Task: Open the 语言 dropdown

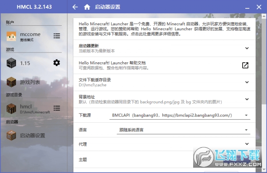Action: (x=183, y=130)
